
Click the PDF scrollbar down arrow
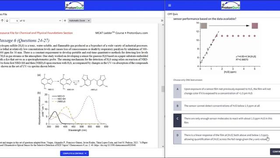[163, 146]
